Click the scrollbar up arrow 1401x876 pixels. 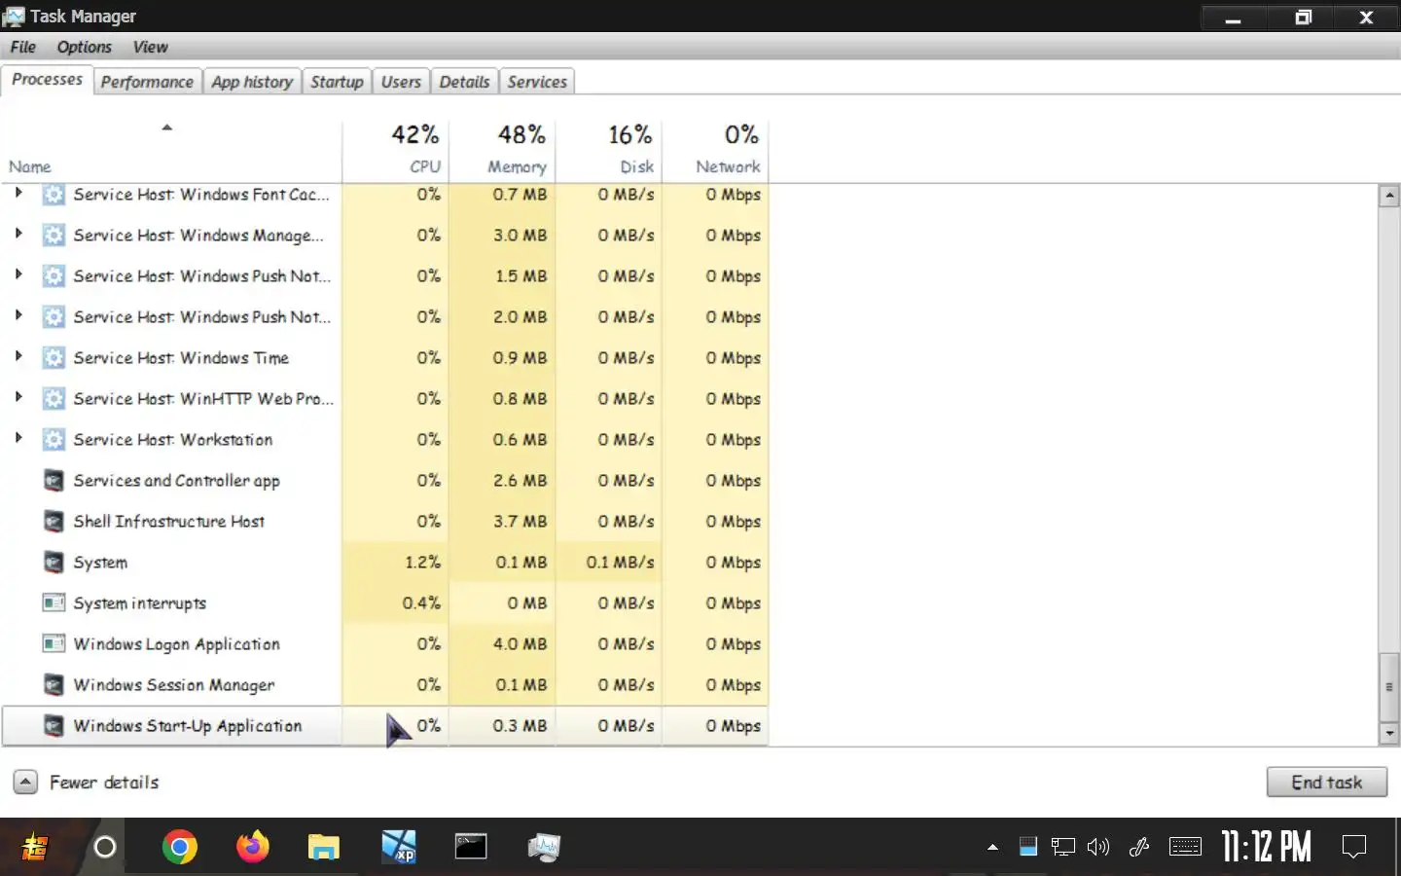click(1389, 196)
